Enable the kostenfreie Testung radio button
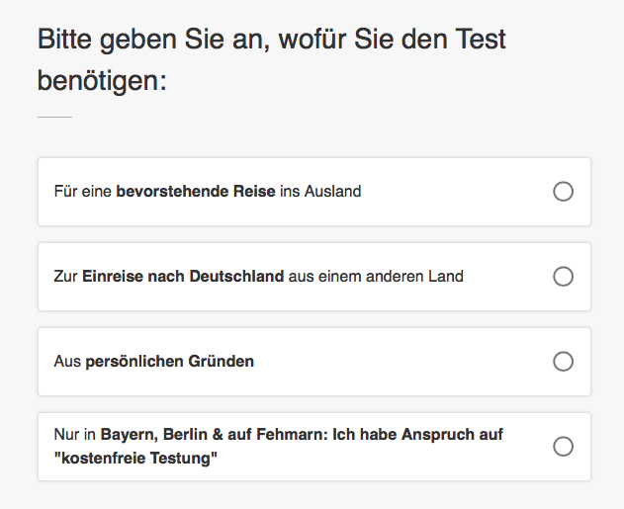 [x=563, y=447]
